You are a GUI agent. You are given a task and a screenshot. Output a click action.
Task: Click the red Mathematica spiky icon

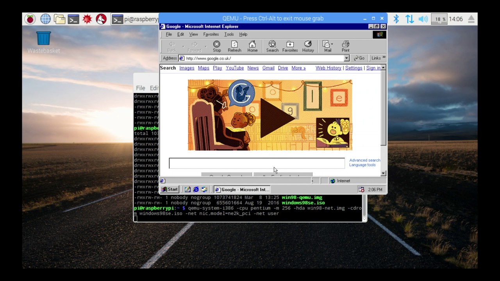click(x=87, y=19)
